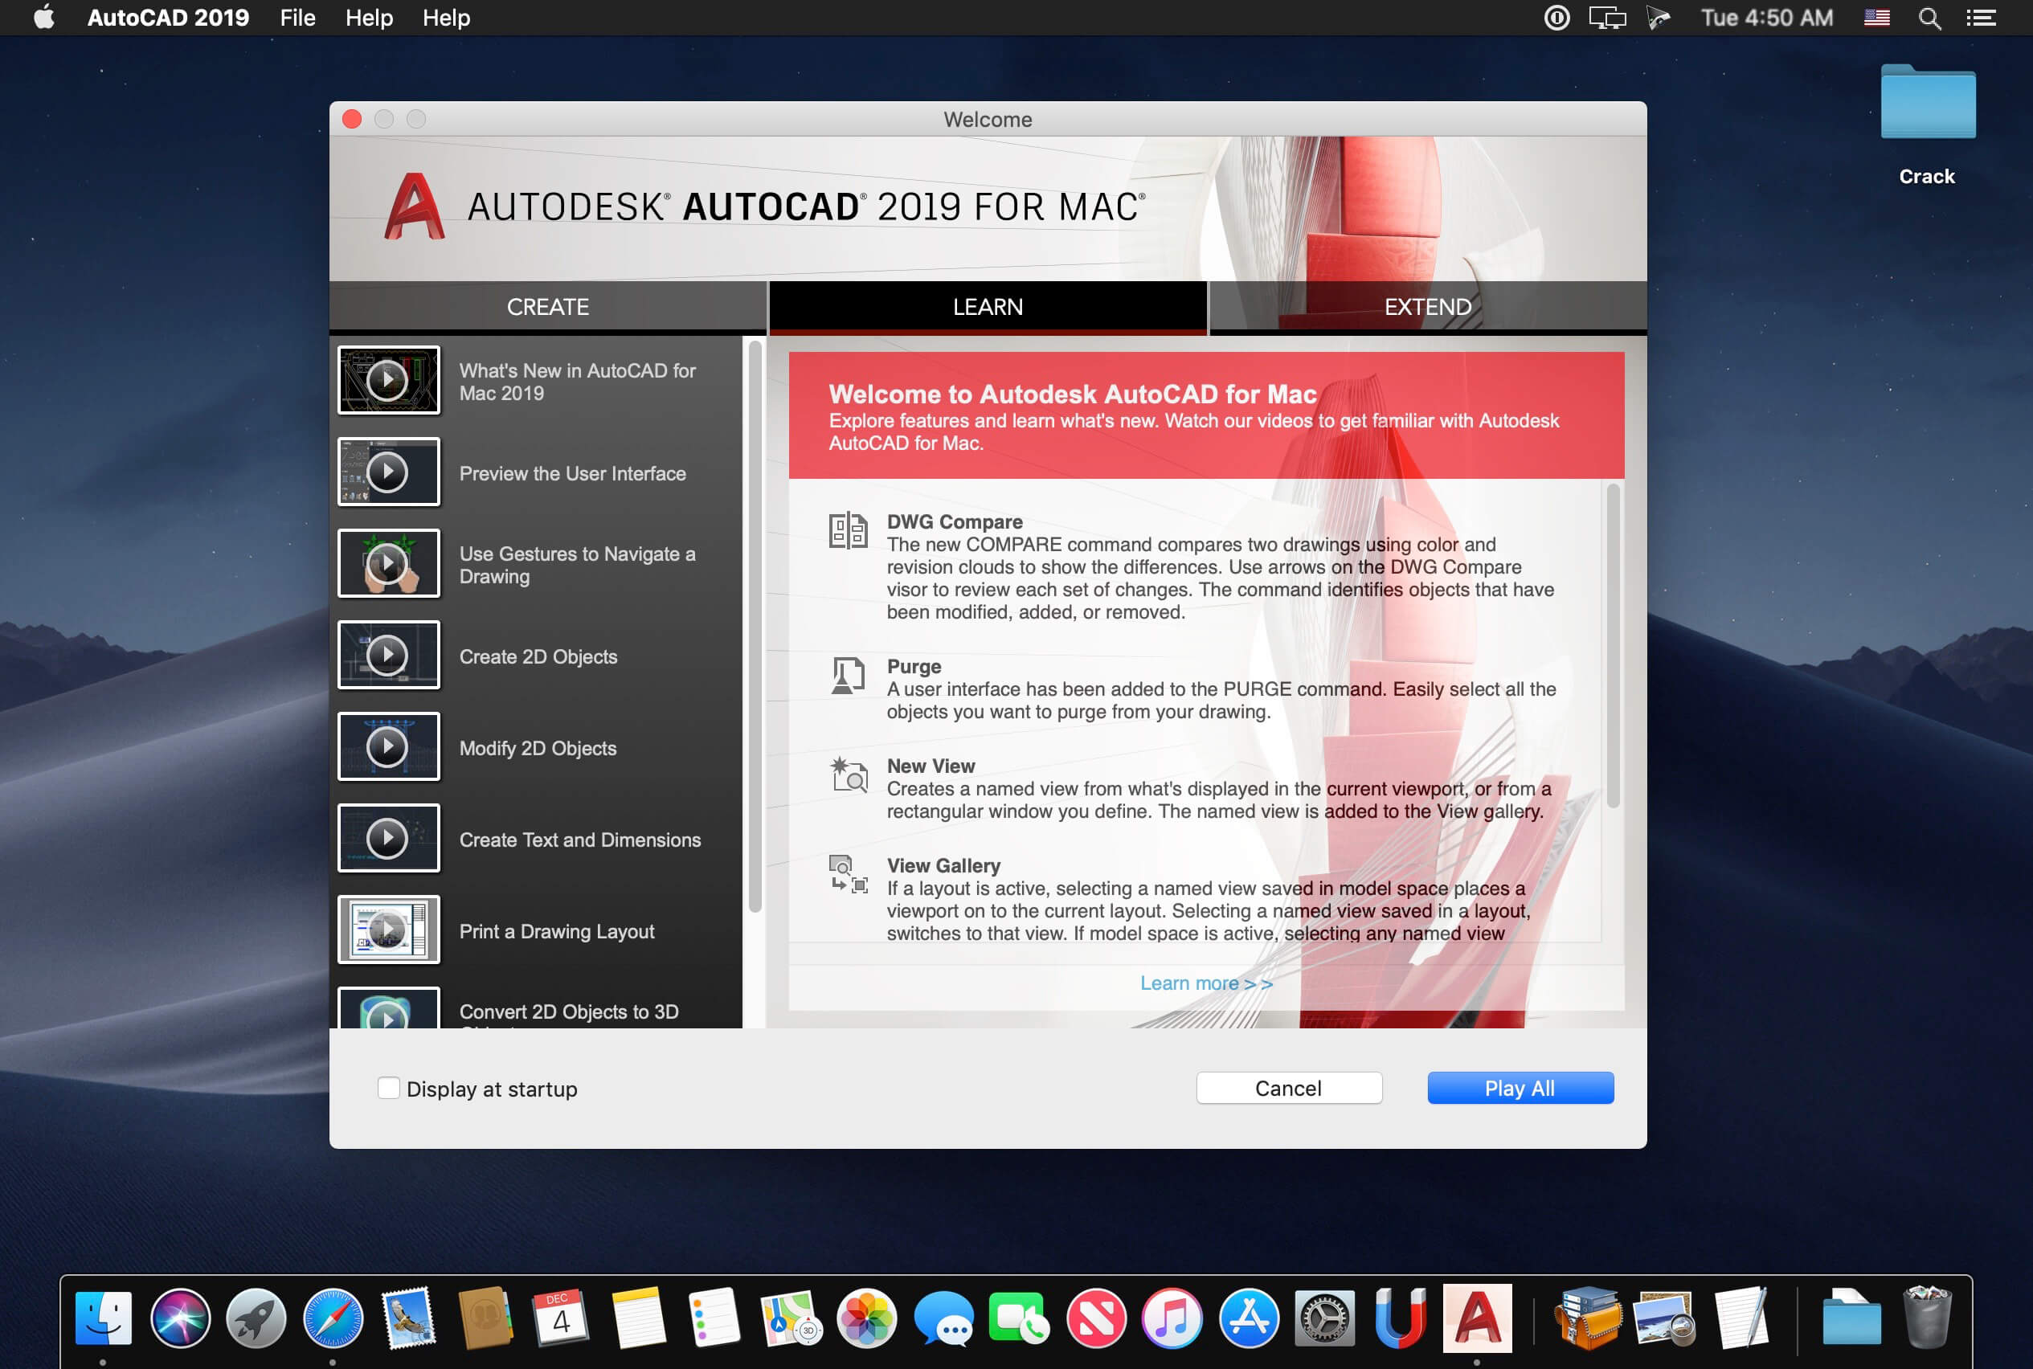Switch to the CREATE tab
Viewport: 2033px width, 1369px height.
(546, 305)
